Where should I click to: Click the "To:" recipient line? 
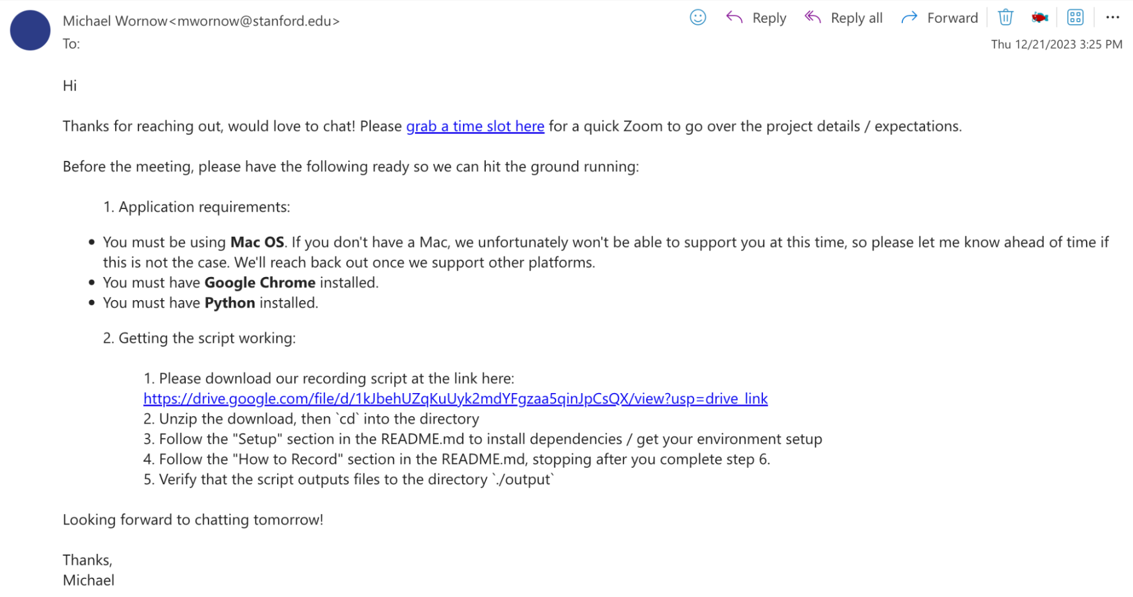tap(71, 44)
